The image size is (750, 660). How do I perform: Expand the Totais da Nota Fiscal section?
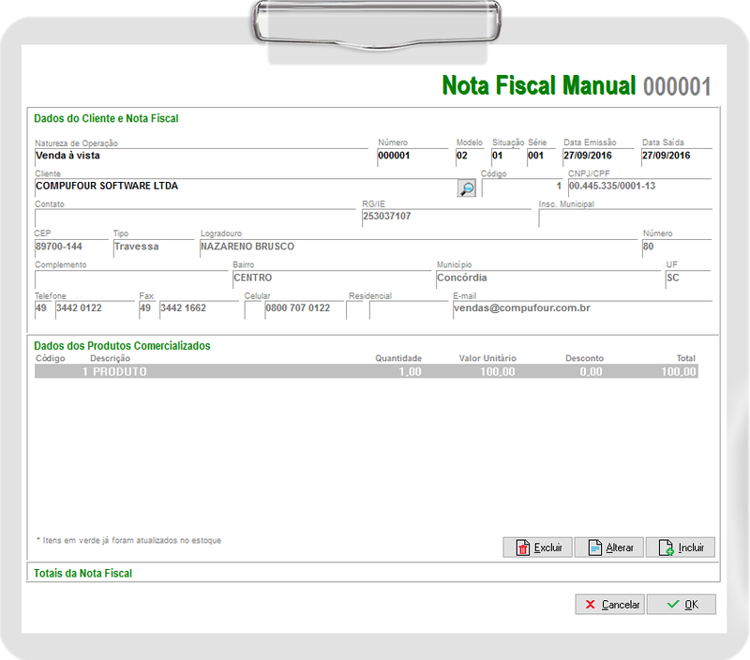[x=83, y=573]
